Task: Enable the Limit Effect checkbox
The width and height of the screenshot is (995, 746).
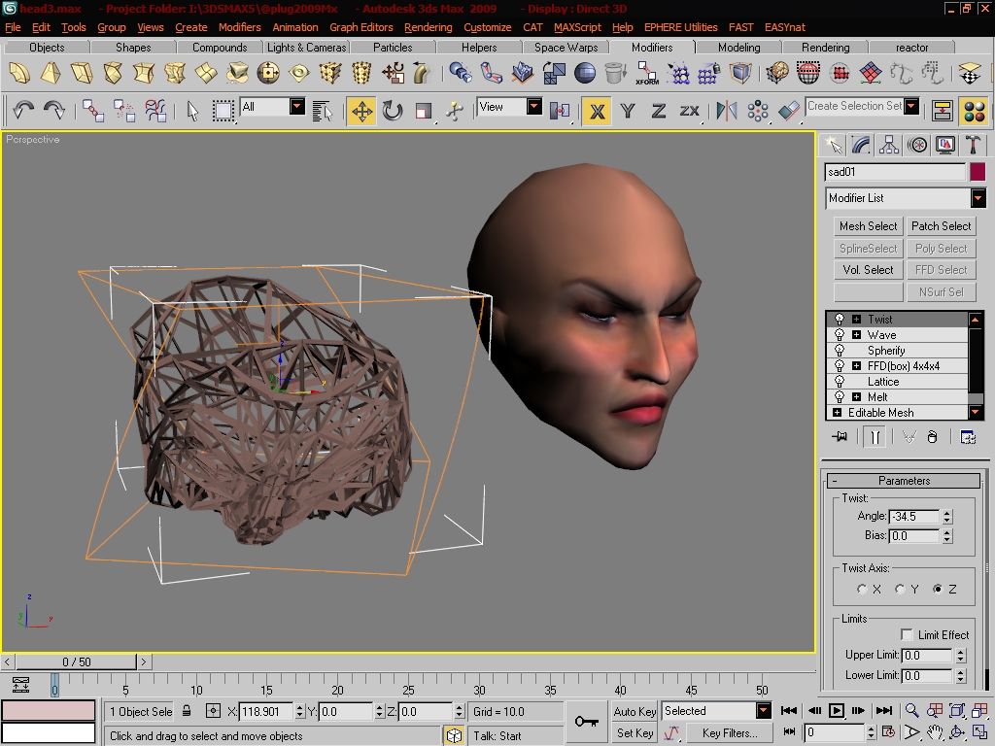Action: click(907, 634)
